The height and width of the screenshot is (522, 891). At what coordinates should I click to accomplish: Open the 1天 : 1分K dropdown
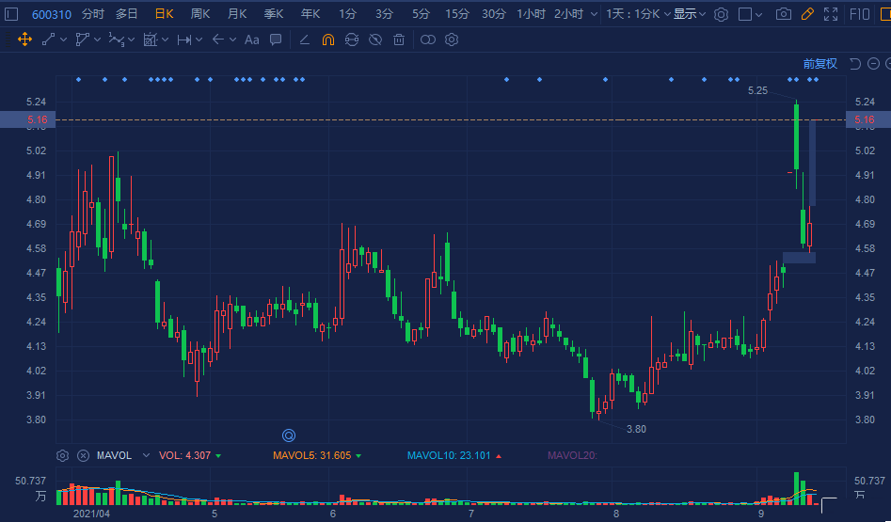coord(638,14)
